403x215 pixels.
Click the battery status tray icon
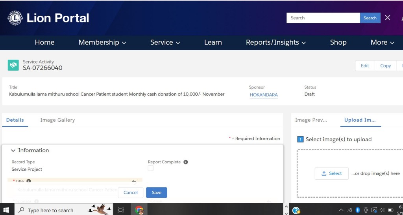click(x=391, y=210)
